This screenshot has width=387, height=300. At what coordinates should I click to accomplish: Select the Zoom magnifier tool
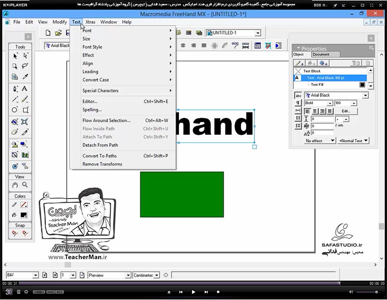[25, 185]
